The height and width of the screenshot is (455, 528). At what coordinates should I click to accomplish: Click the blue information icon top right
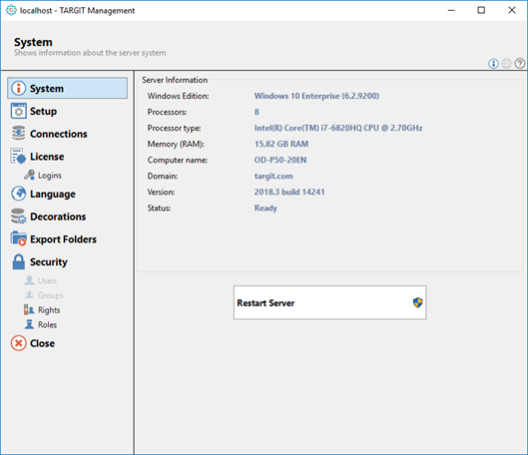click(493, 63)
